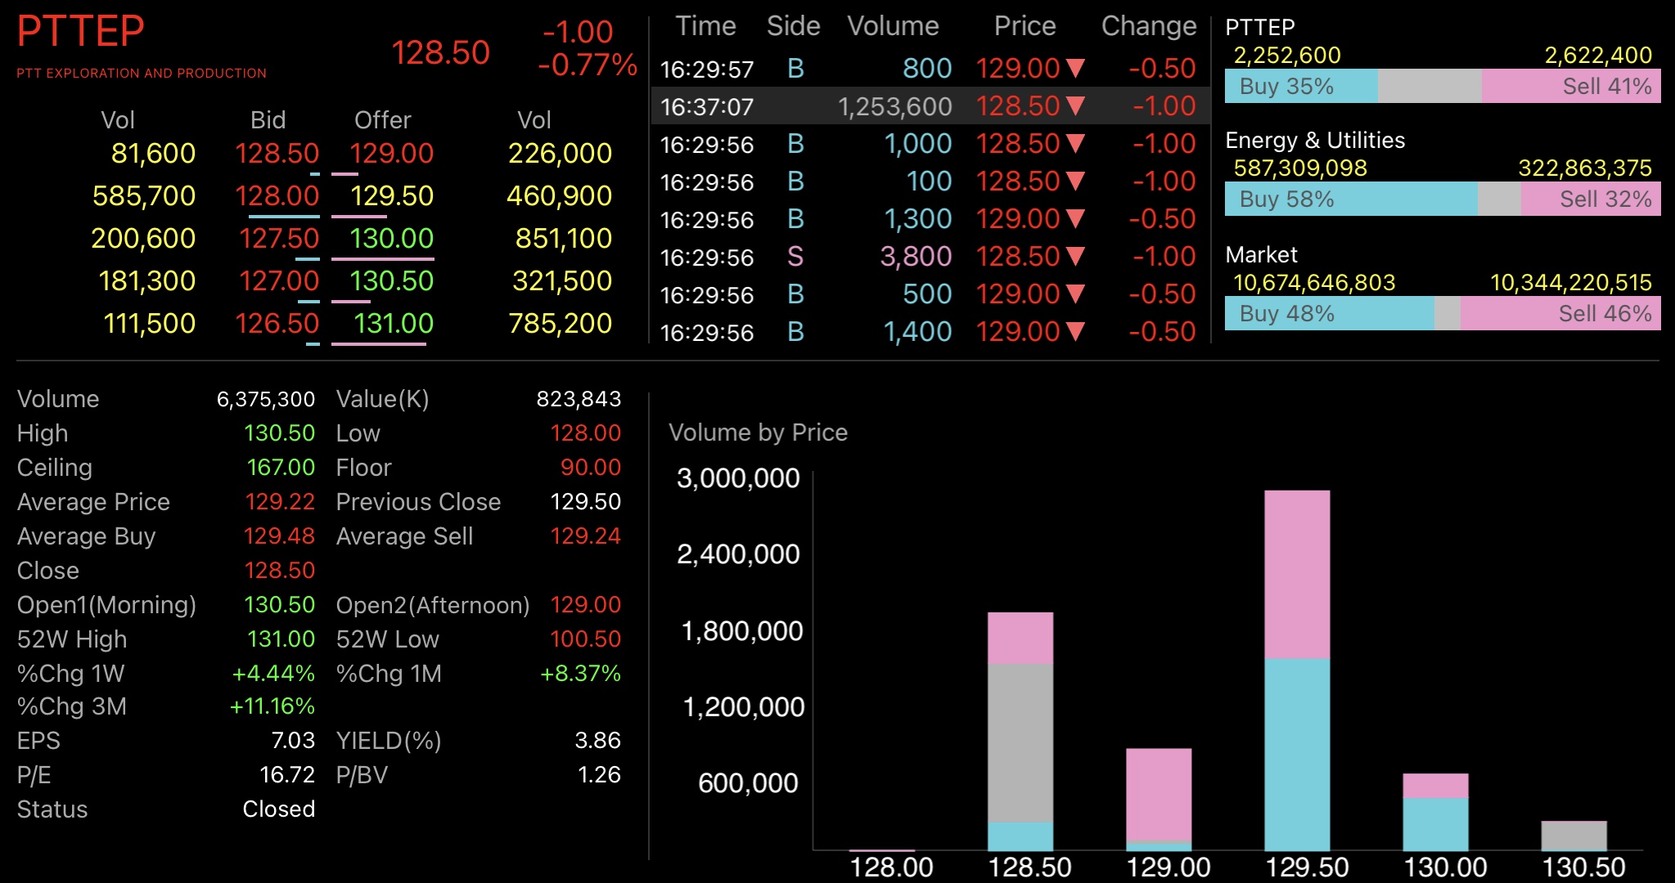Click bid price 127.00 row
The image size is (1675, 883).
(278, 281)
